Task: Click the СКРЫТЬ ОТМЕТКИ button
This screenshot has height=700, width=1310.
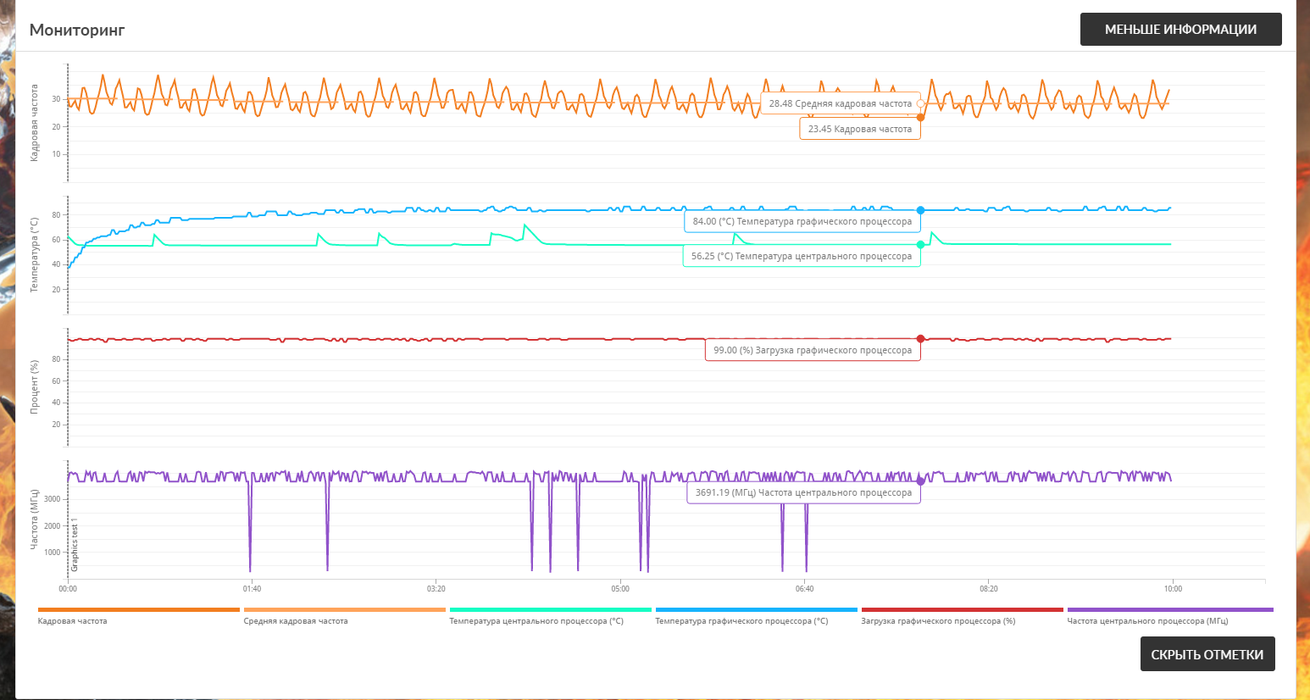Action: tap(1207, 654)
